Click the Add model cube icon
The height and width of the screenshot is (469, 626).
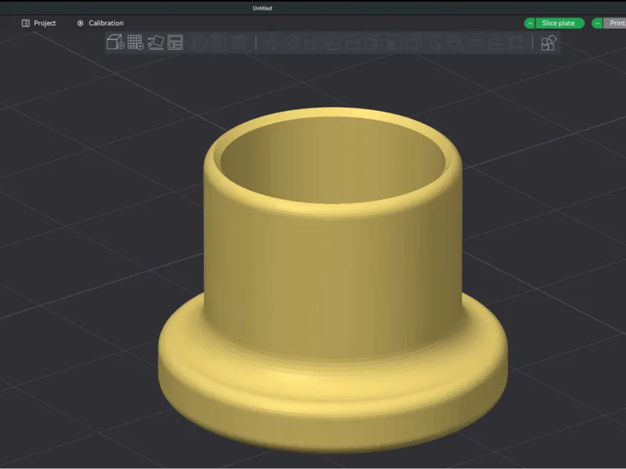coord(115,42)
